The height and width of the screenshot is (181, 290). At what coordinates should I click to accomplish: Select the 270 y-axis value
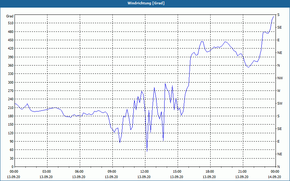[11, 91]
